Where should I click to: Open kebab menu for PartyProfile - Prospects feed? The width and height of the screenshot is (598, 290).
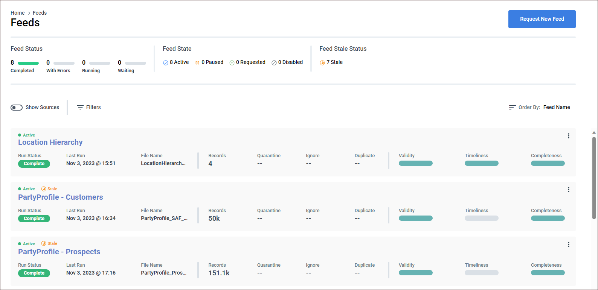pyautogui.click(x=568, y=244)
